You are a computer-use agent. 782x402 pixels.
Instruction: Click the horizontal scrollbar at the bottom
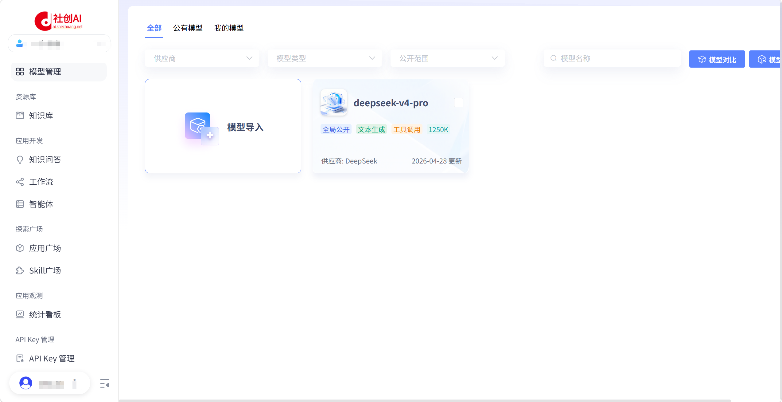point(425,400)
